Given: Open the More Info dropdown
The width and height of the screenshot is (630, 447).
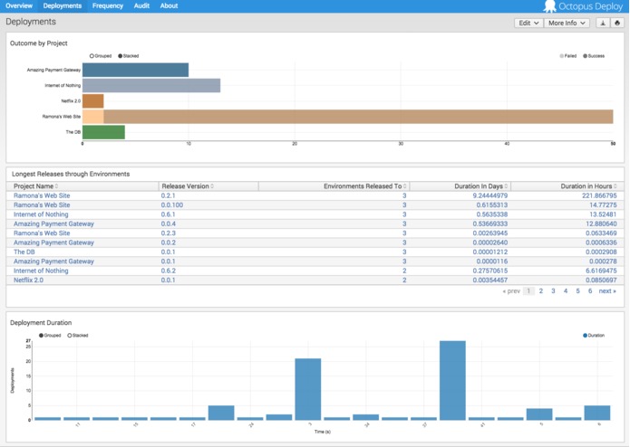Looking at the screenshot, I should point(567,23).
